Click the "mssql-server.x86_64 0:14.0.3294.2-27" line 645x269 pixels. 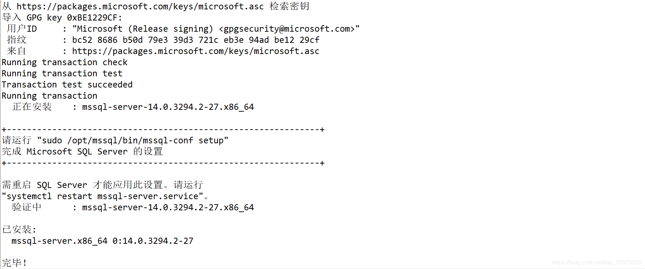point(102,241)
